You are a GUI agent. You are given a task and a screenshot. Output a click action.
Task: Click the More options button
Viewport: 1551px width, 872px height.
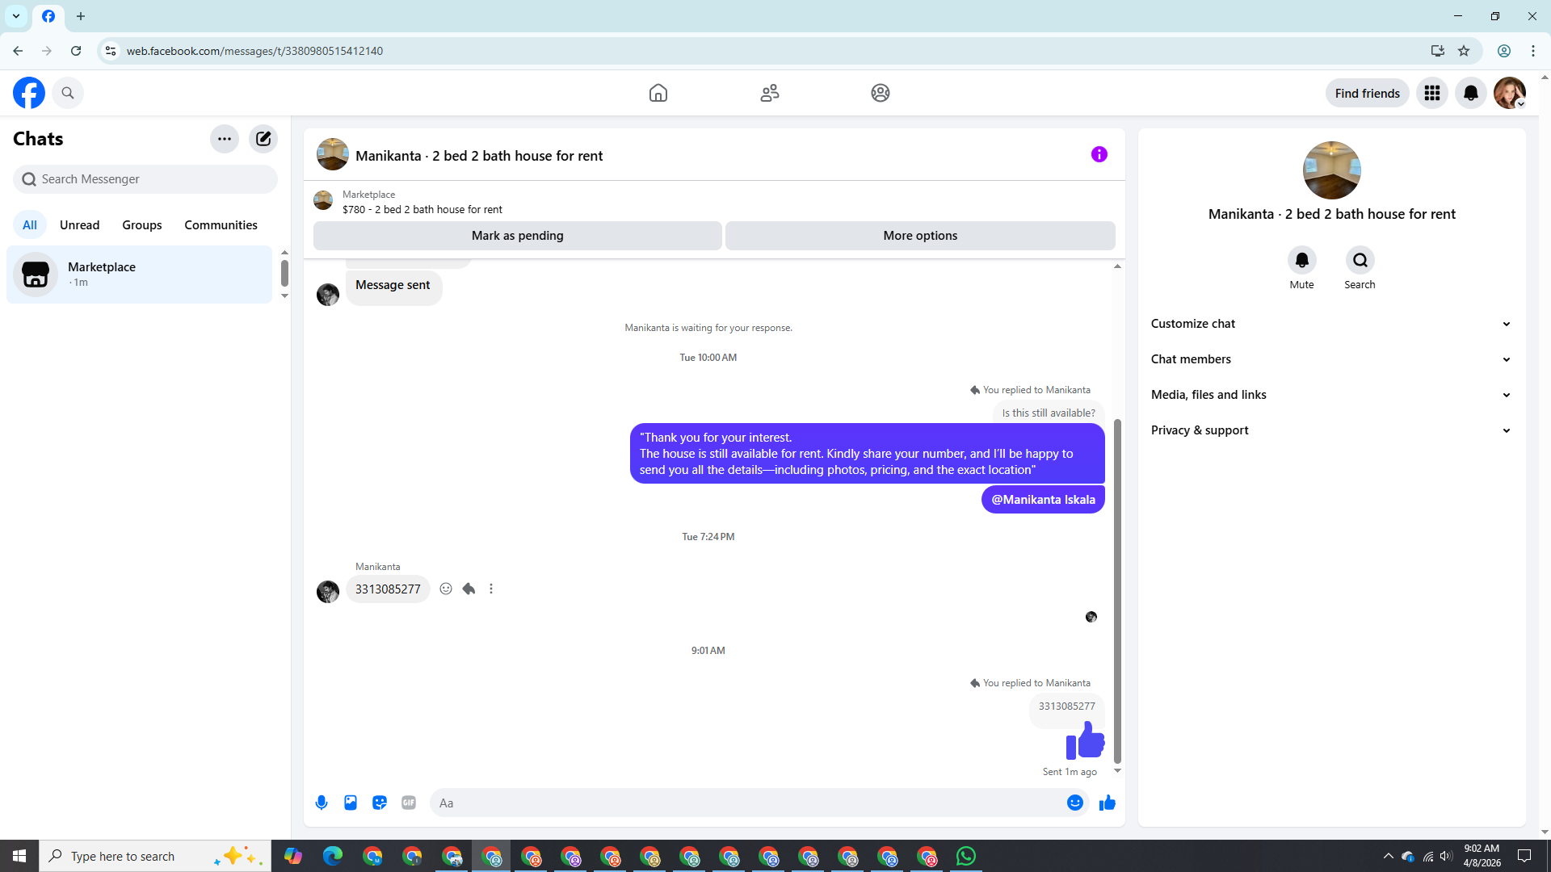coord(919,236)
